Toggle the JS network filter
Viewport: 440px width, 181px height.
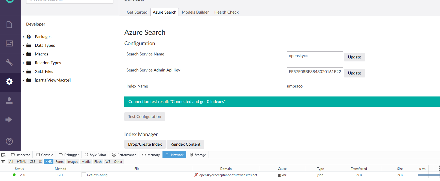coord(40,162)
